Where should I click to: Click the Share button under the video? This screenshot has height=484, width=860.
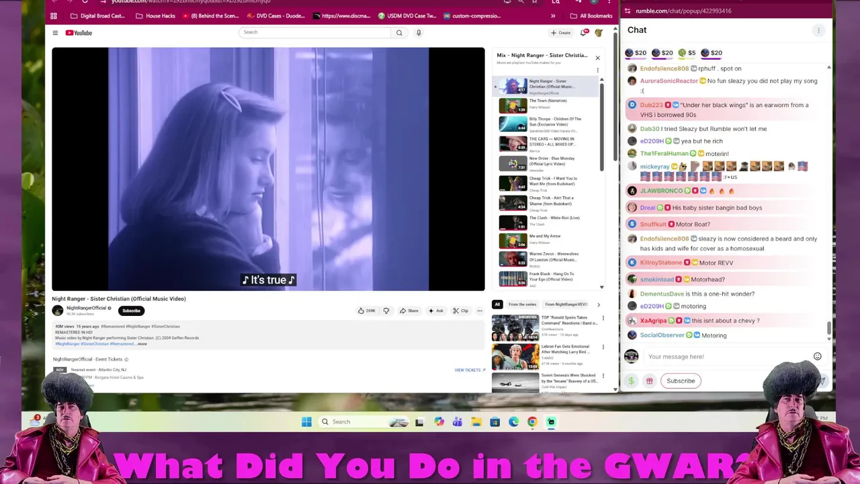coord(408,311)
